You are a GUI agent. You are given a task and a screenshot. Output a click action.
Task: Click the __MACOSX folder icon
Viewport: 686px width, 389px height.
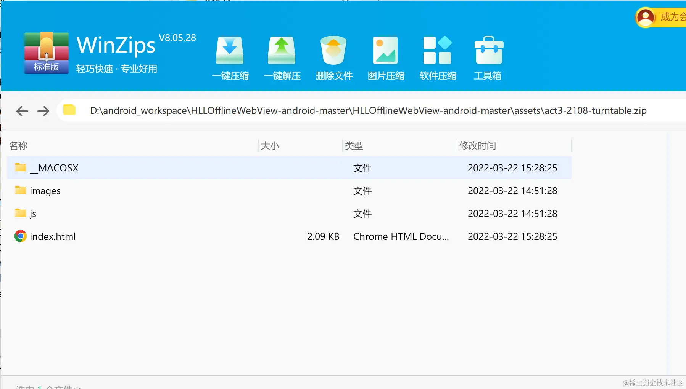click(x=21, y=167)
